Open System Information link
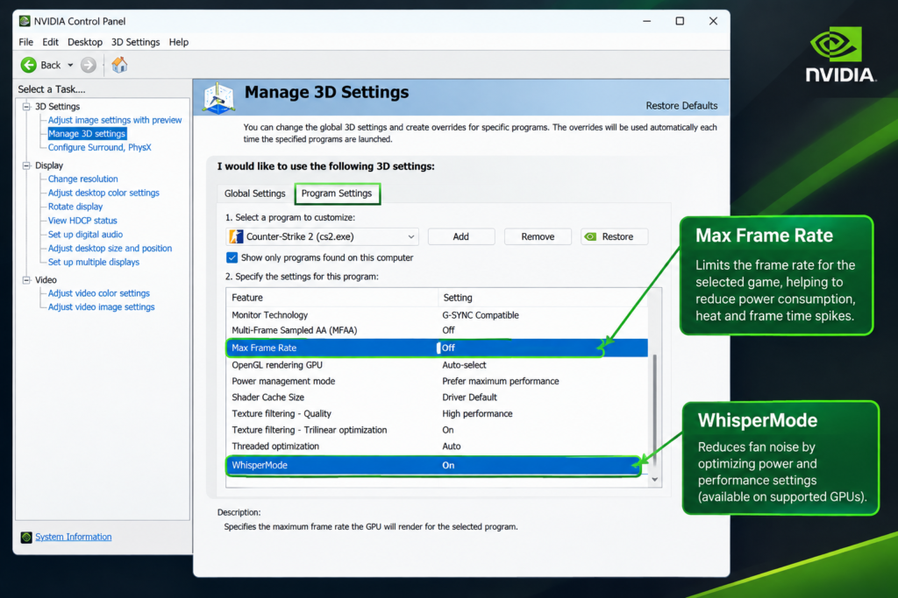 [x=74, y=537]
